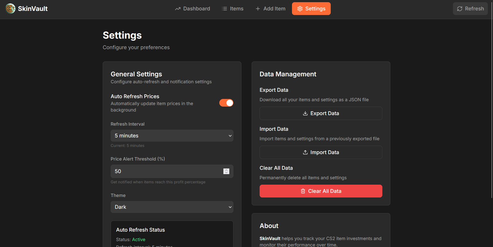
Task: Disable Auto Refresh Prices
Action: click(x=226, y=103)
